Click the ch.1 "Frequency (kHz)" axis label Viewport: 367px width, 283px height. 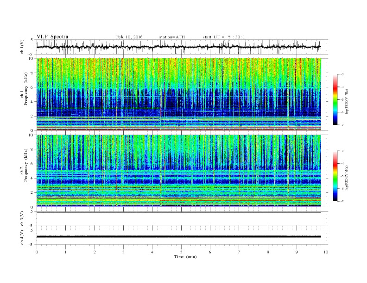26,88
